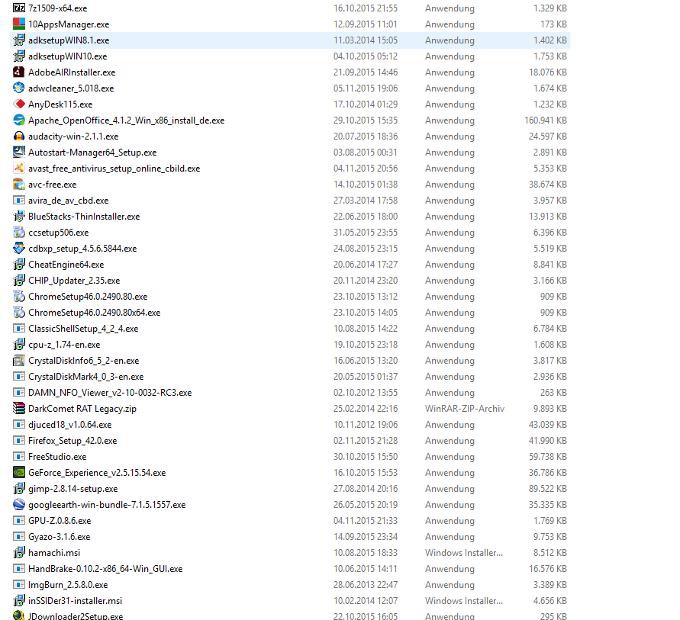Click the date 04.11.2015 20:56
Viewport: 680px width, 620px height.
(365, 169)
